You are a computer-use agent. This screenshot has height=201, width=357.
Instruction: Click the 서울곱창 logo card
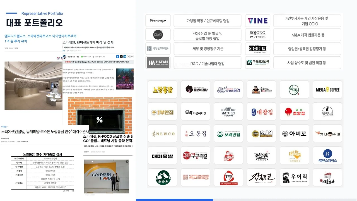(327, 177)
